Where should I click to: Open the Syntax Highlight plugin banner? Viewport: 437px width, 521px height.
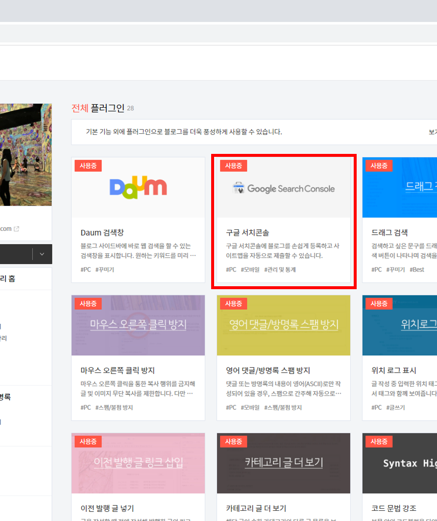tap(400, 463)
